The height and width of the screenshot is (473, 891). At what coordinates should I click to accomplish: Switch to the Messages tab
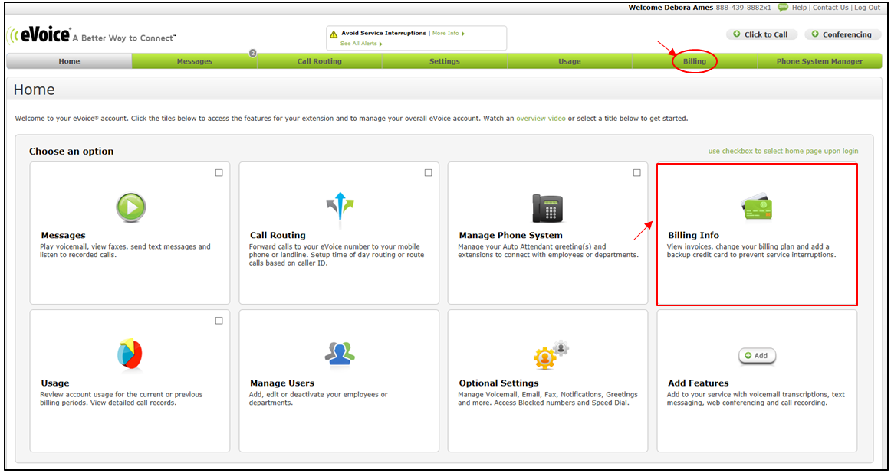click(x=194, y=61)
